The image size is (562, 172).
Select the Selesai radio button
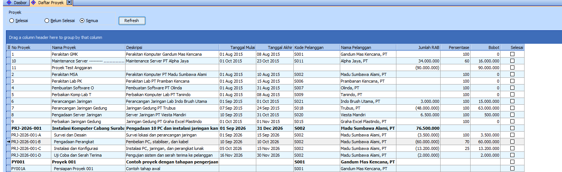12,21
